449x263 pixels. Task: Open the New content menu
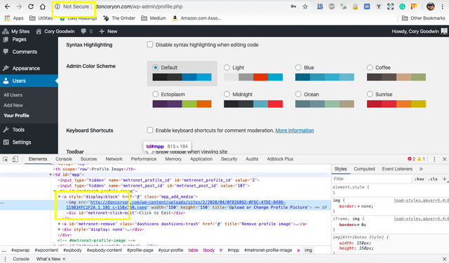pos(108,31)
